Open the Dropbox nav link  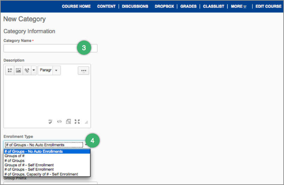pos(164,6)
